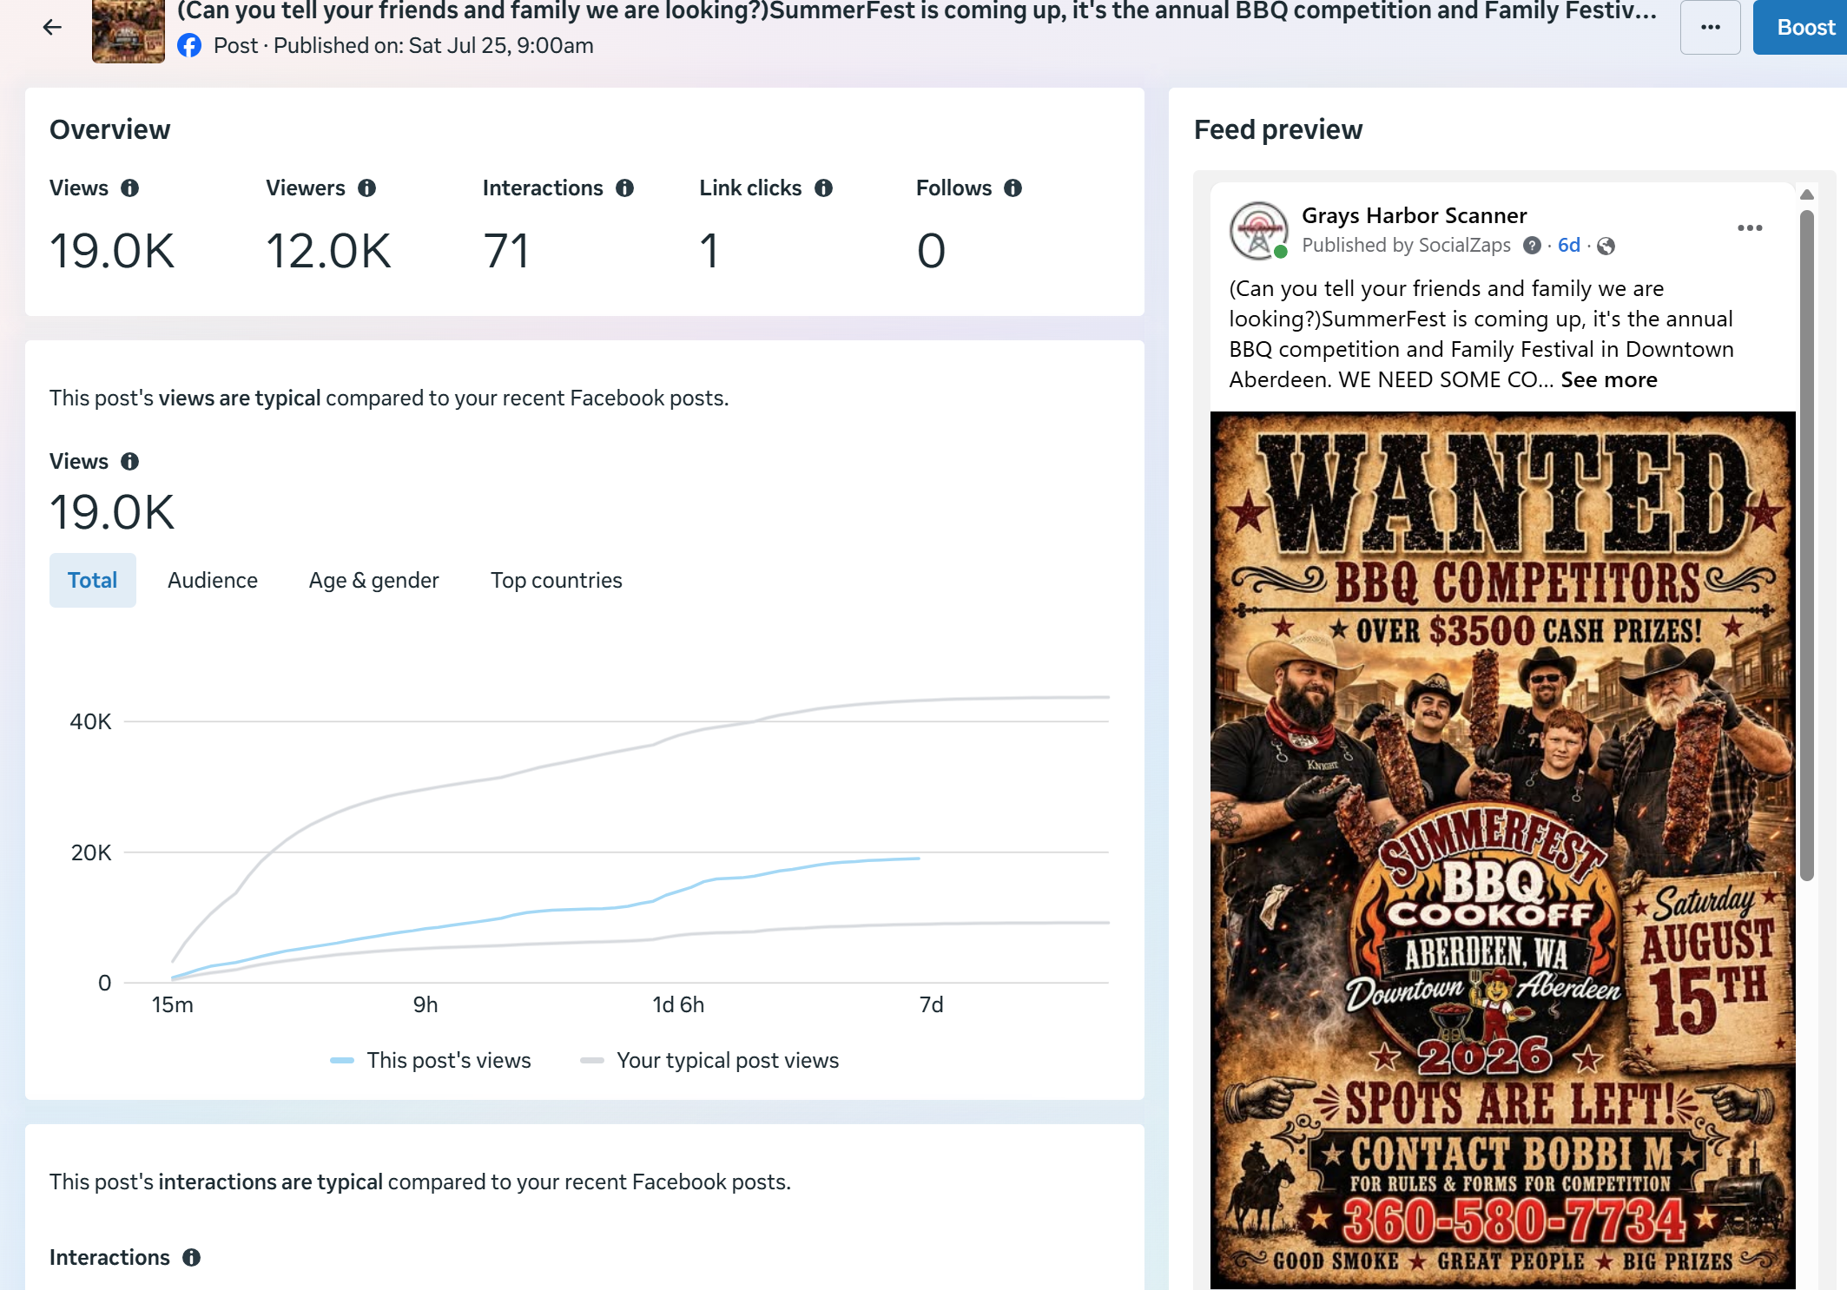Click the help icon next to SocialZaps
This screenshot has height=1290, width=1847.
[1532, 246]
